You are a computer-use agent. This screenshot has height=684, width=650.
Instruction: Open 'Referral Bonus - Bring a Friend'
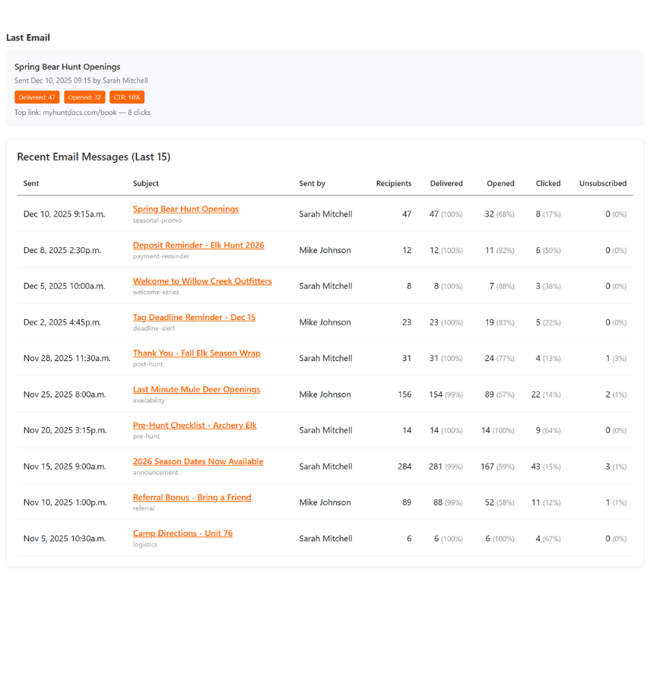point(192,497)
